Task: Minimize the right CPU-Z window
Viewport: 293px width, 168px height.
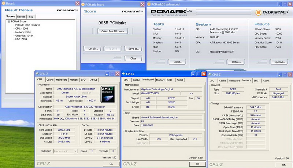Action: tap(279, 75)
